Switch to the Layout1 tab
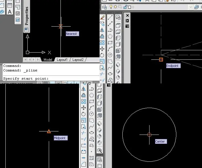202x168 pixels. [x=62, y=60]
